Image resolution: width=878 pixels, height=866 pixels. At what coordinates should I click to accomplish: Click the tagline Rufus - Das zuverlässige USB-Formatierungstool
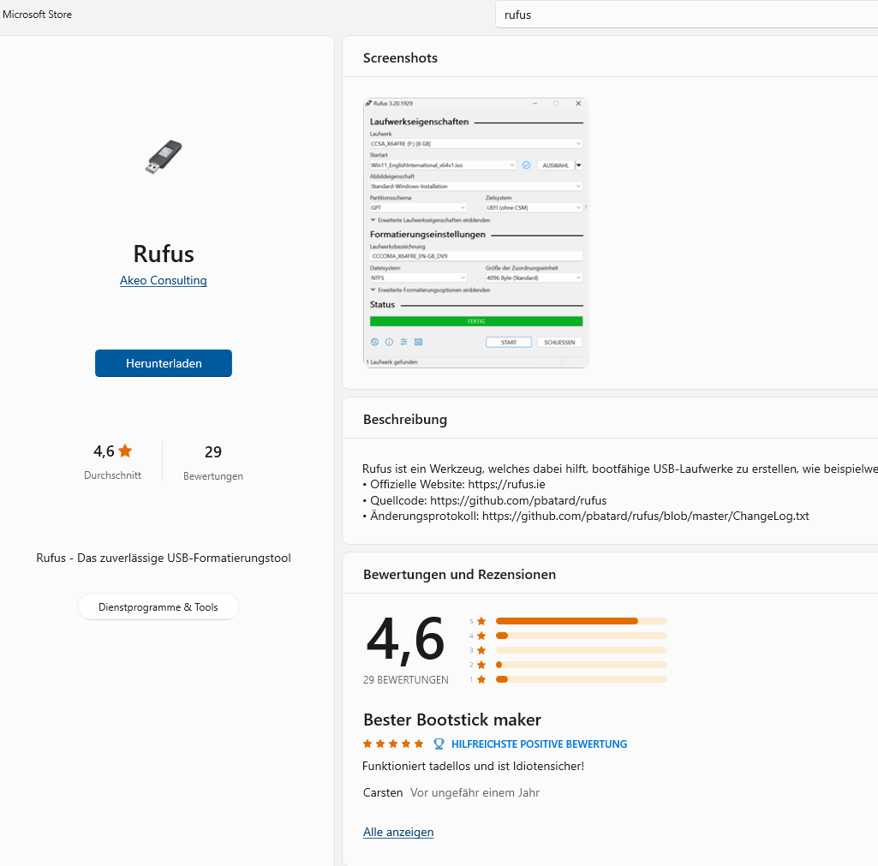(164, 558)
